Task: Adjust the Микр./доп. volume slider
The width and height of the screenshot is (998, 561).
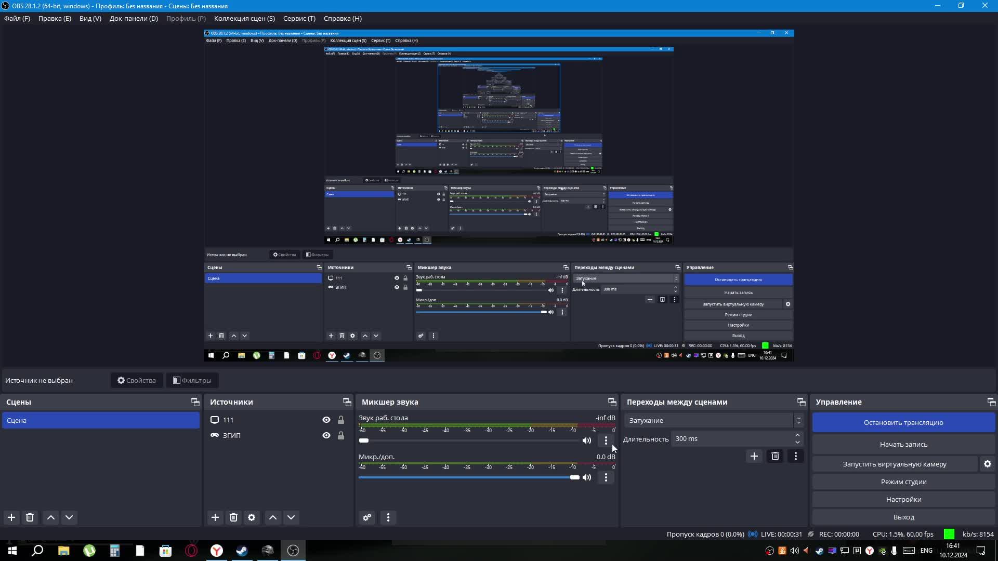Action: [469, 477]
